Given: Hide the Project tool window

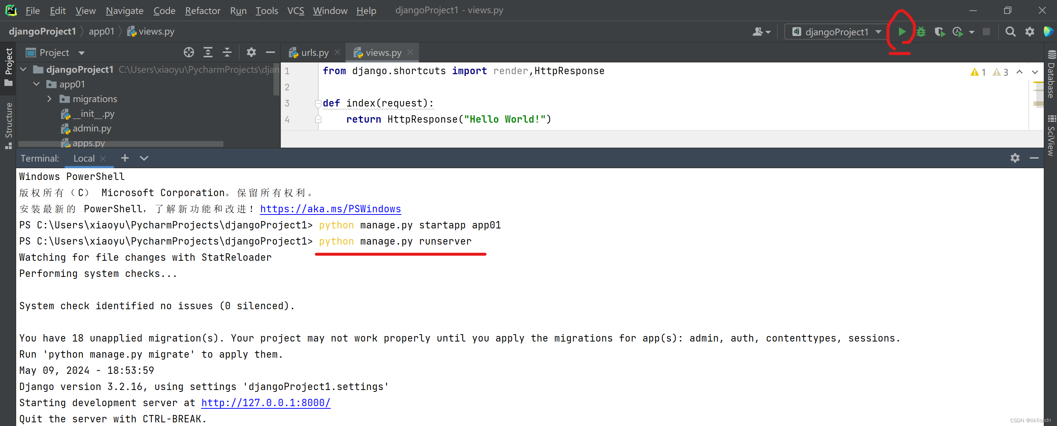Looking at the screenshot, I should click(270, 53).
